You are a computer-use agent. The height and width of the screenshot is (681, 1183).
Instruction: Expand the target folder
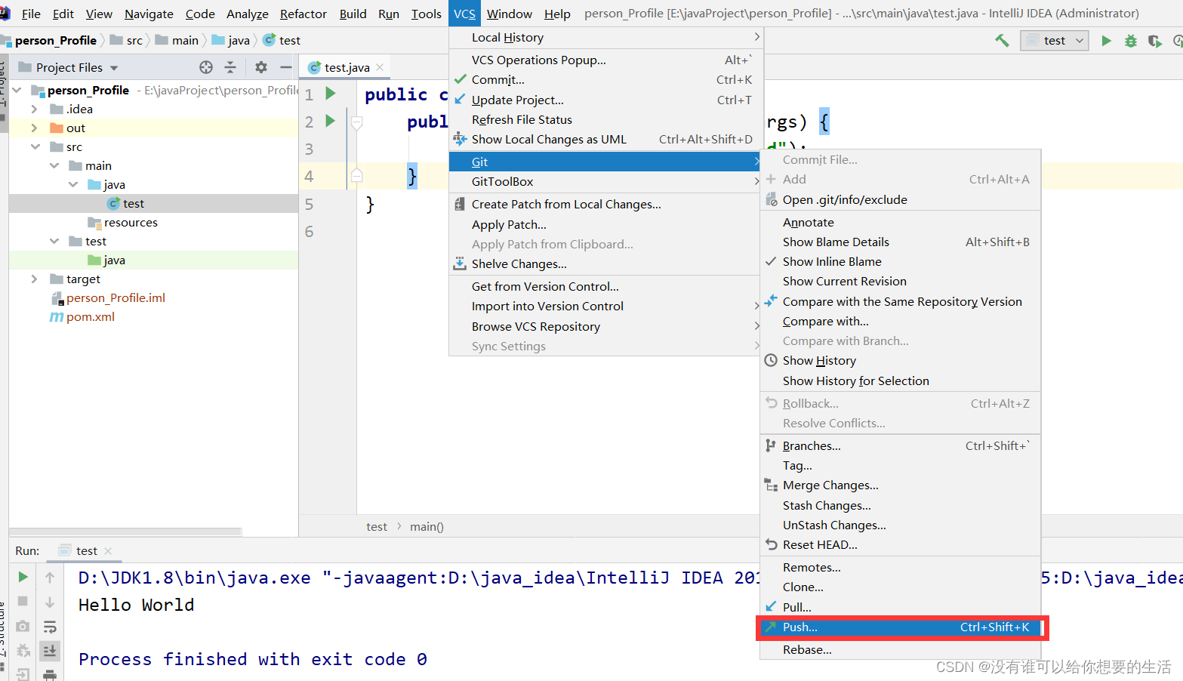(x=34, y=279)
